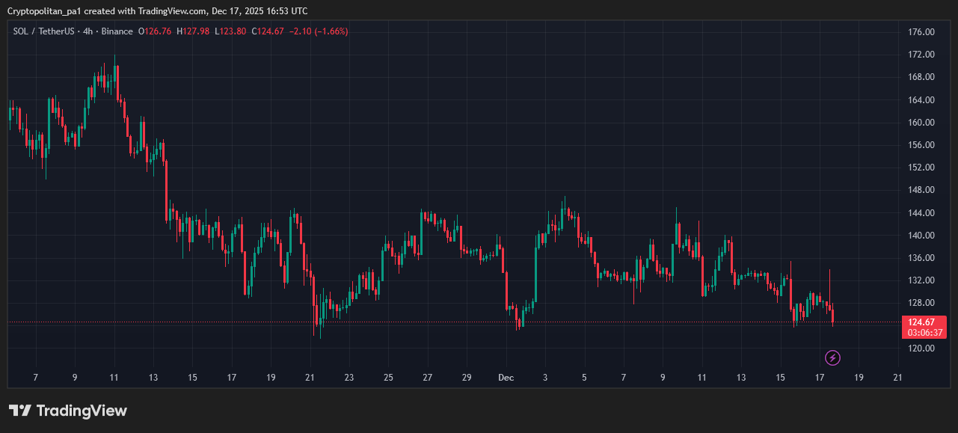This screenshot has height=433, width=958.
Task: Click the 29 date label on time axis
Action: tap(467, 378)
